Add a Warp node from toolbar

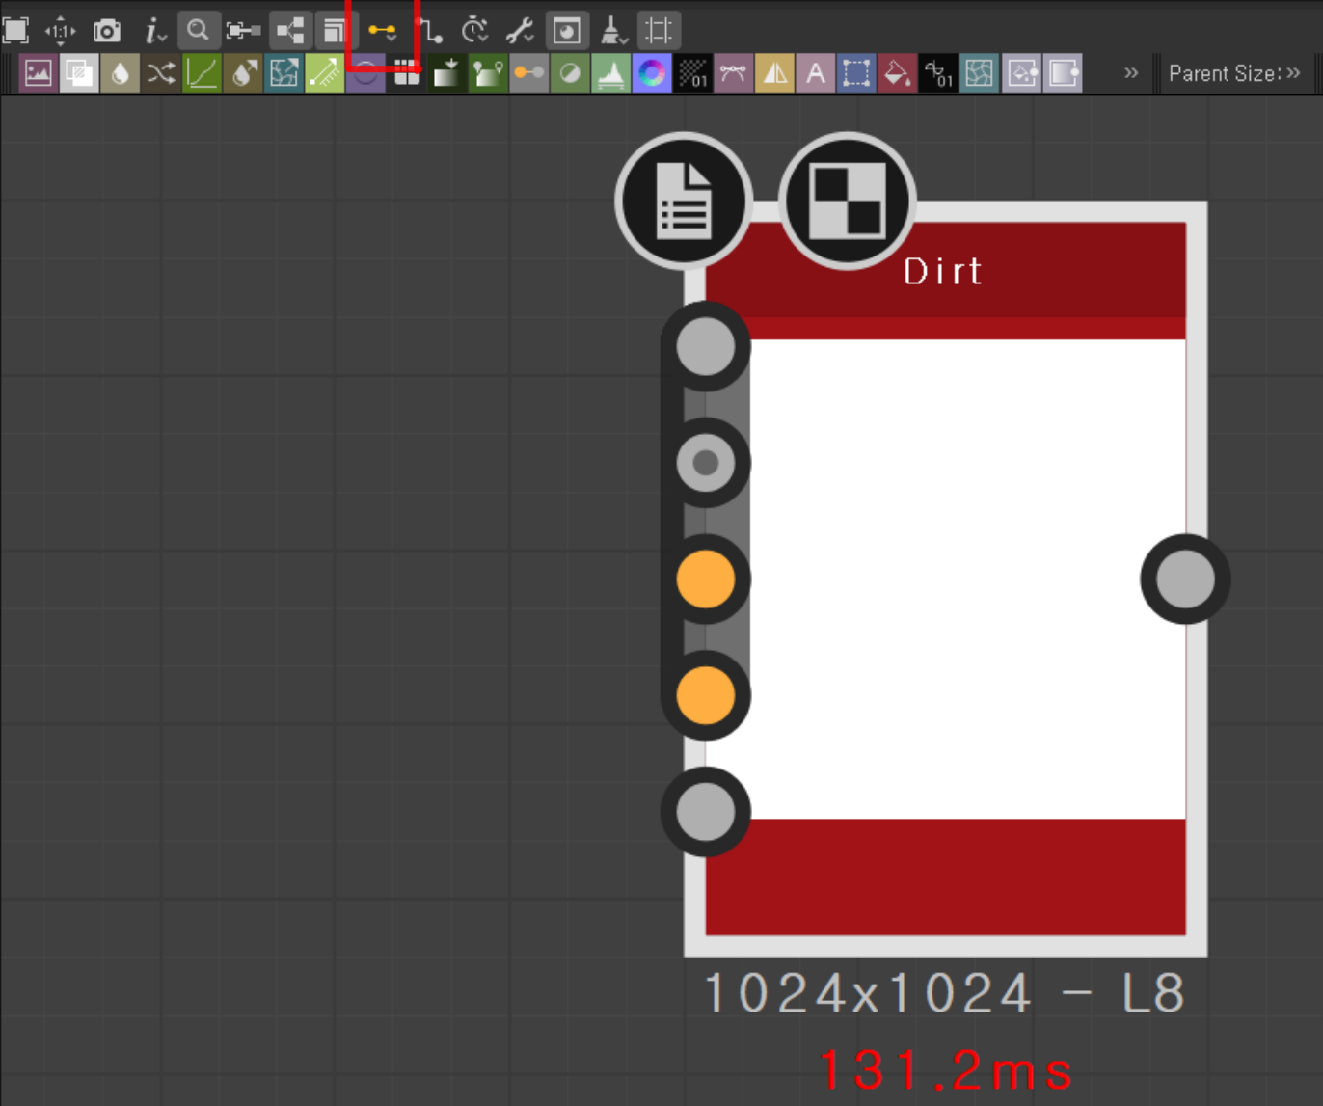click(979, 73)
